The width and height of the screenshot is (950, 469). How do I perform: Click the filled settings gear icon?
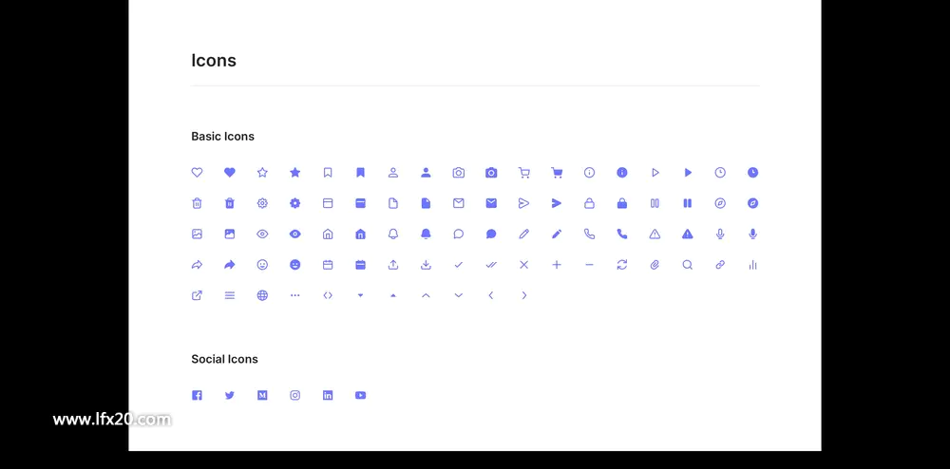pos(295,203)
